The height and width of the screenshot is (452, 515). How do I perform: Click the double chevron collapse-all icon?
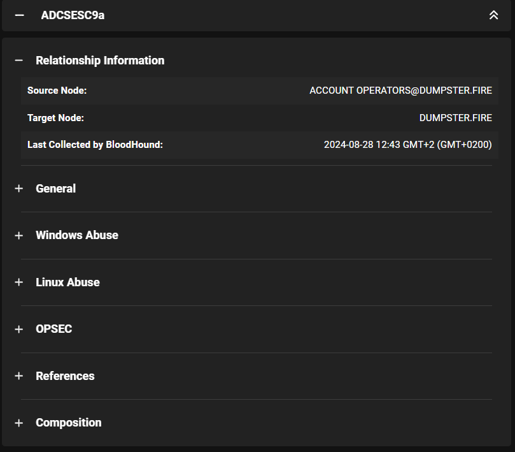point(493,15)
